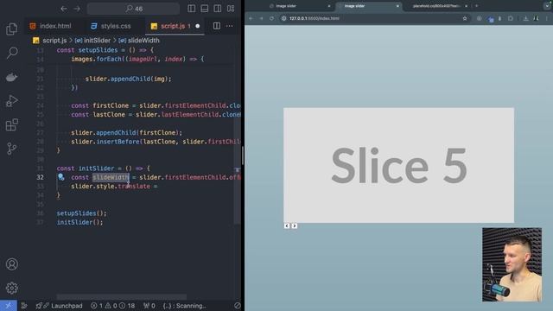
Task: Click the next slide button
Action: point(294,225)
